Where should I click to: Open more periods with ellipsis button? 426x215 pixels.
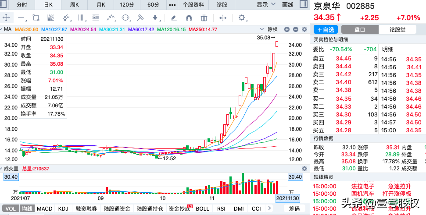click(x=172, y=5)
